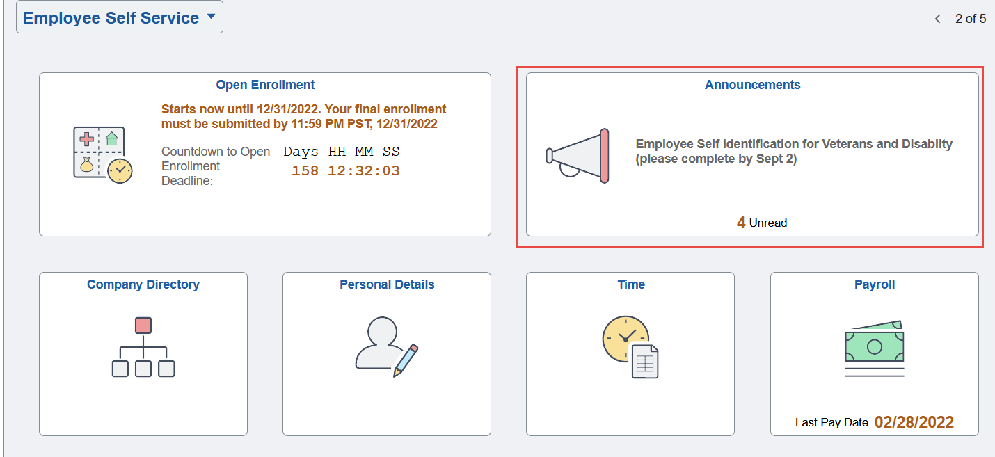Click the enrollment countdown timer value
This screenshot has height=457, width=995.
point(345,170)
